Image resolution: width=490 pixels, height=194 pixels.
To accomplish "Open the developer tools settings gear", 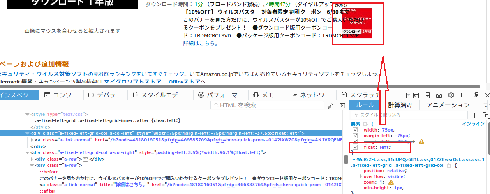I will 451,95.
